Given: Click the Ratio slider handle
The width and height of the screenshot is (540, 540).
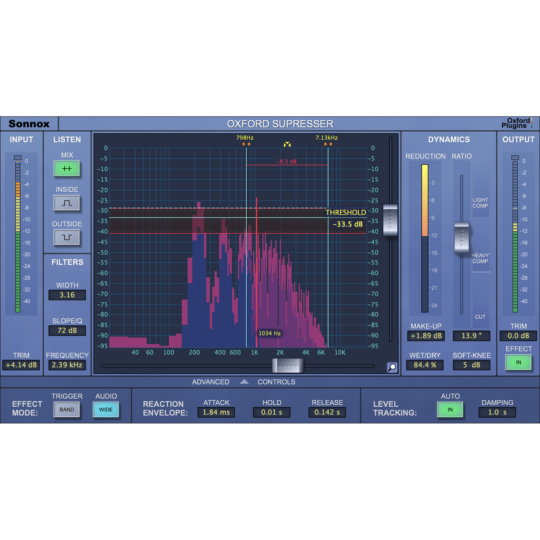Looking at the screenshot, I should 462,237.
